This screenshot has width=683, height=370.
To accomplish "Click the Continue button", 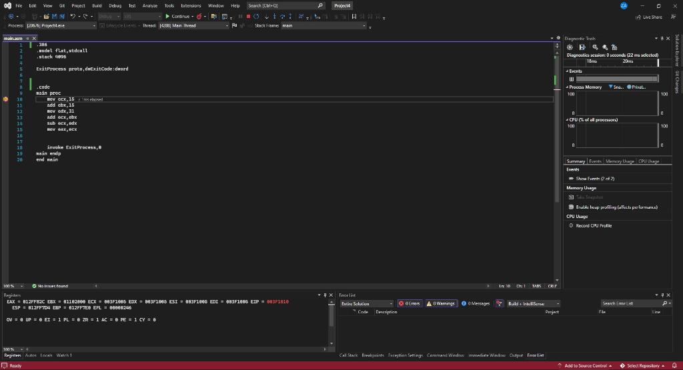I will (177, 17).
